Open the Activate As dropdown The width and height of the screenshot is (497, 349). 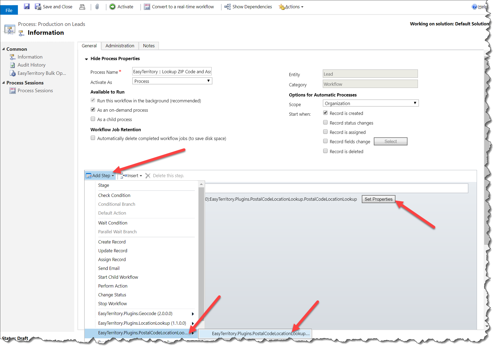tap(208, 81)
